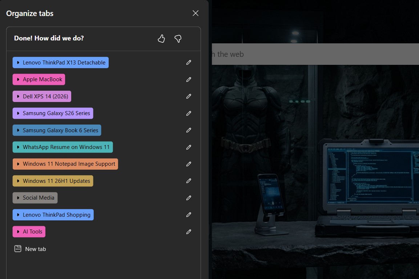Edit the Samsung Galaxy S26 Series group name
This screenshot has width=419, height=279.
tap(189, 113)
